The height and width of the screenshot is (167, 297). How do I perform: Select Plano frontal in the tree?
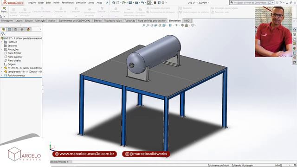tap(14, 53)
